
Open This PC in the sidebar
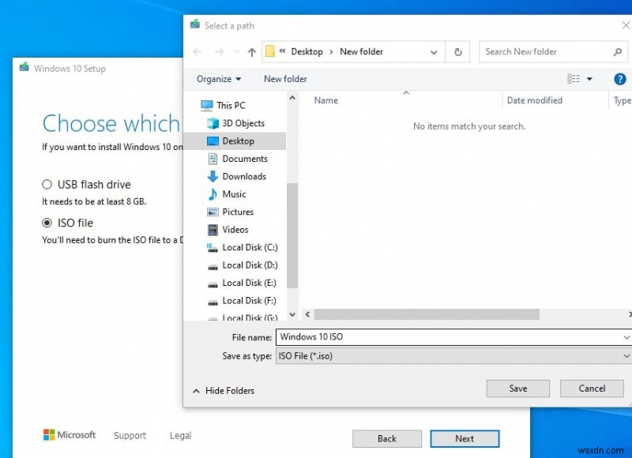[x=228, y=105]
